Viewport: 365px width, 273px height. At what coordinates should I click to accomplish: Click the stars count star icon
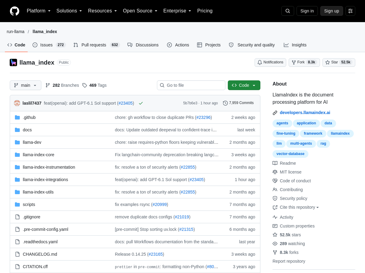click(275, 235)
